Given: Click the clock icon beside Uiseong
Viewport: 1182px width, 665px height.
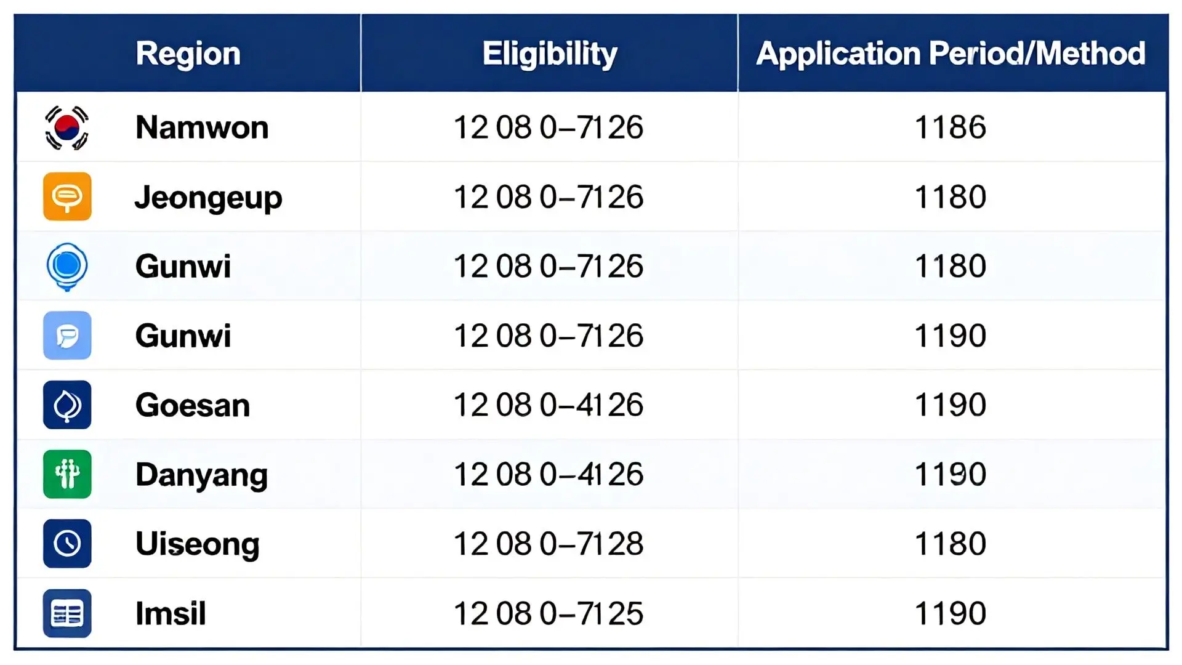Looking at the screenshot, I should (x=67, y=544).
